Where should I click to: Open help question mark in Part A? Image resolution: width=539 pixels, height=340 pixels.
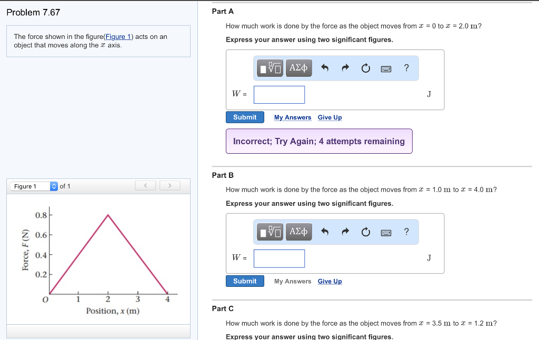406,68
